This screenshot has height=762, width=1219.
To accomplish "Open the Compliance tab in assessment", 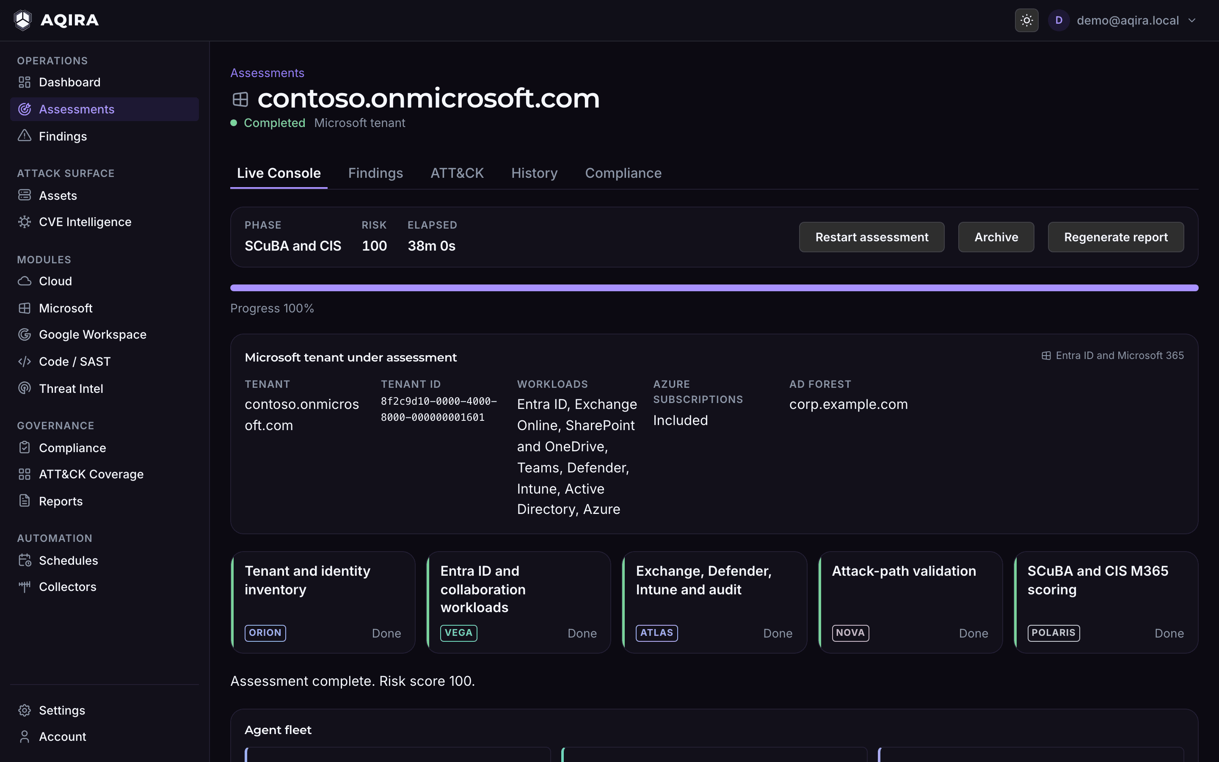I will click(623, 174).
